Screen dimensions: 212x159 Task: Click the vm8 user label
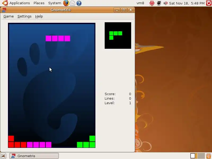tap(140, 3)
